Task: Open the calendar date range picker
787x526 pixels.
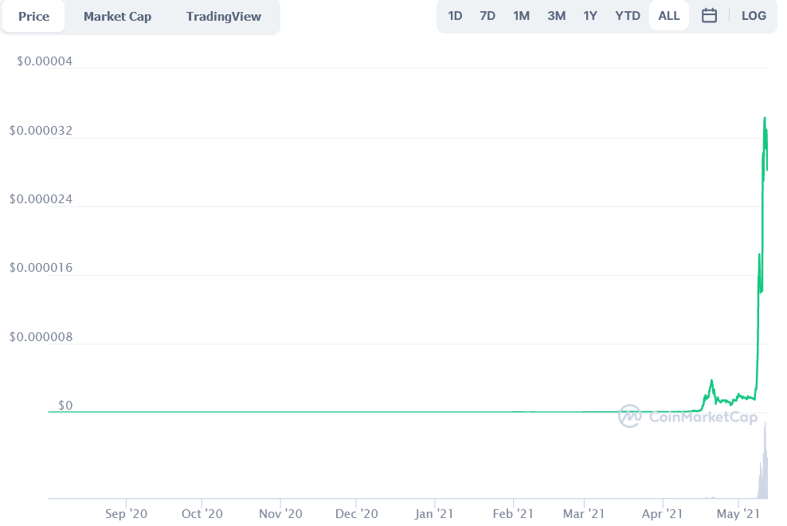Action: click(x=709, y=16)
